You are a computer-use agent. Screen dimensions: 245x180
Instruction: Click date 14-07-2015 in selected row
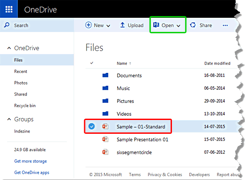(x=214, y=126)
